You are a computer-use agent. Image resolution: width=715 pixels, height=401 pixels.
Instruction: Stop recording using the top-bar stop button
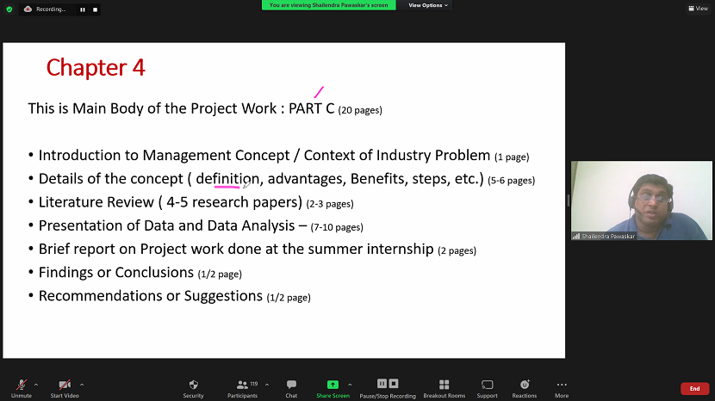(x=95, y=9)
